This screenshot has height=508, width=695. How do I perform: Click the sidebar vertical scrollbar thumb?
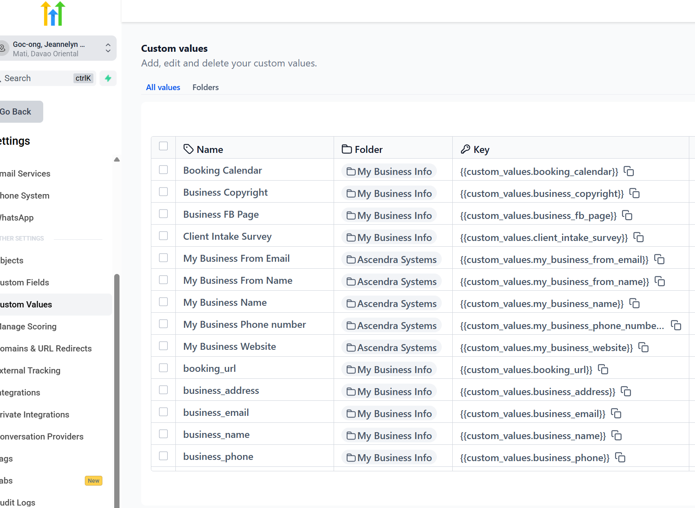point(117,391)
